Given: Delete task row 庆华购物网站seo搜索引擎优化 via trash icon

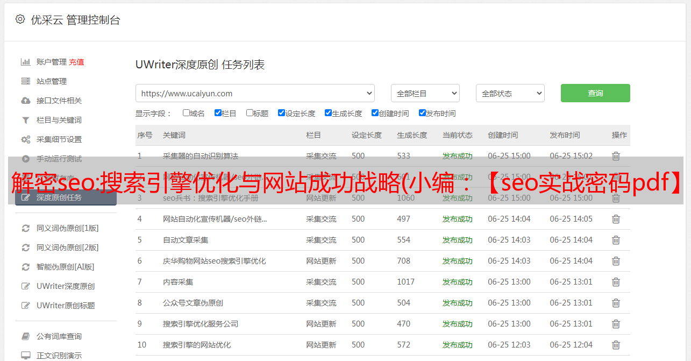Looking at the screenshot, I should 616,261.
